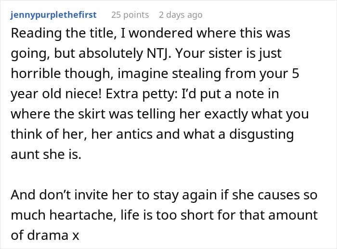Click the "25 points" score label

pos(130,15)
